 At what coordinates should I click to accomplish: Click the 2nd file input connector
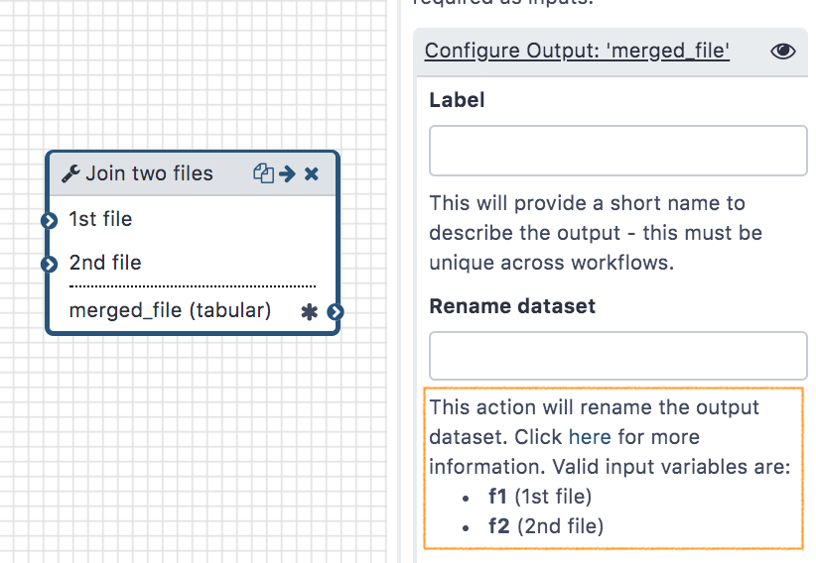(x=49, y=264)
